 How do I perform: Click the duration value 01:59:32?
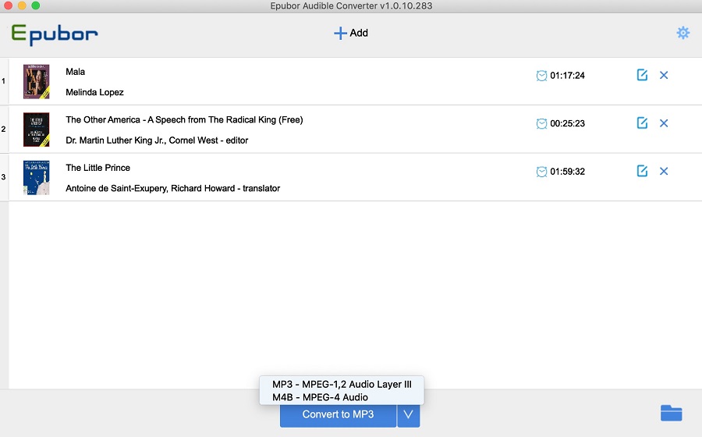pyautogui.click(x=567, y=172)
